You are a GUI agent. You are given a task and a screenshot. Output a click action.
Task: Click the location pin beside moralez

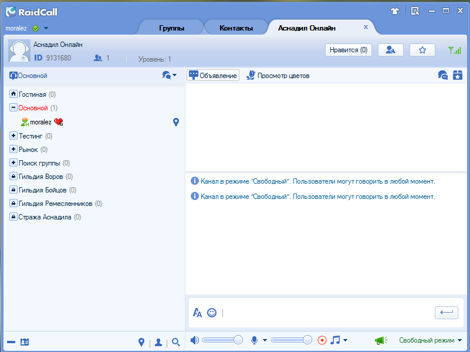click(x=176, y=122)
